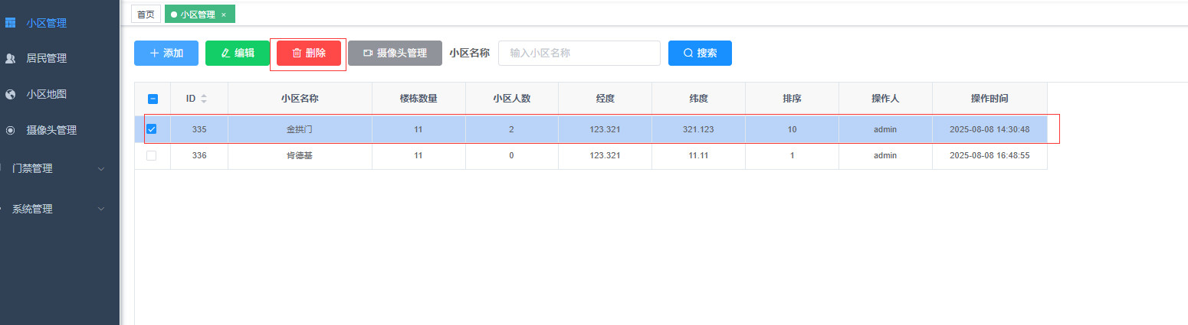Click the 操作时间 column header
Viewport: 1188px width, 325px height.
989,99
